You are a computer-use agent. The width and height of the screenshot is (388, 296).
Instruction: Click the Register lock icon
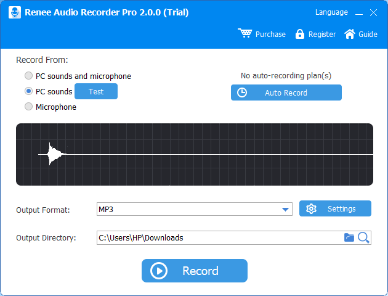[300, 34]
